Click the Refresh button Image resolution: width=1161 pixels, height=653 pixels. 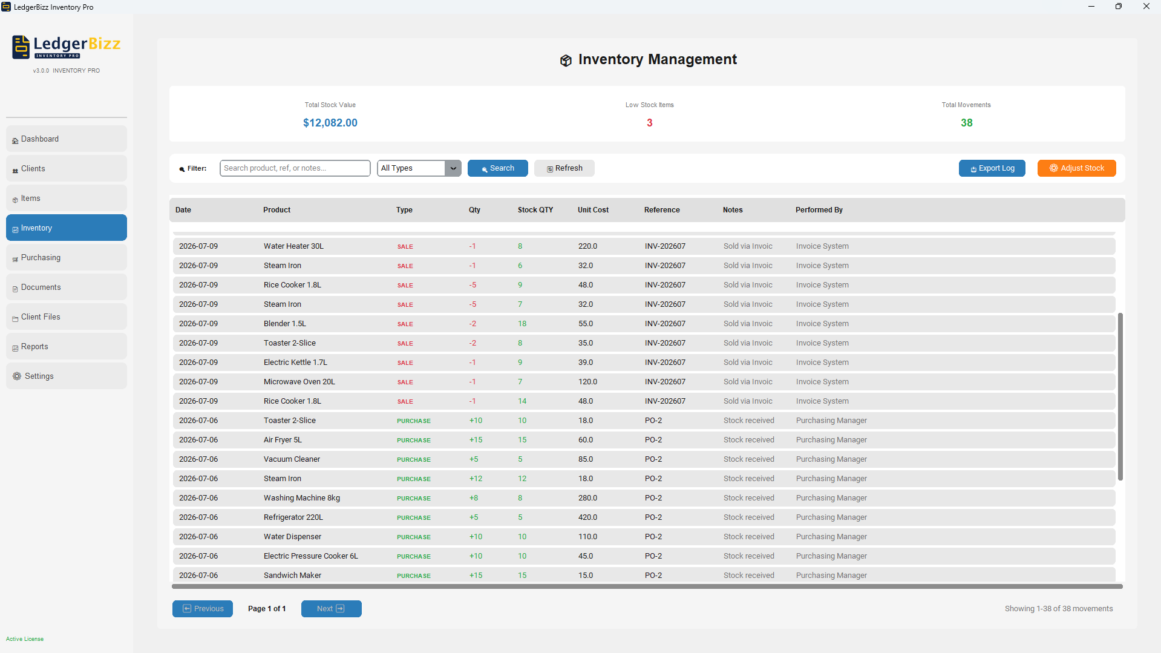[564, 168]
